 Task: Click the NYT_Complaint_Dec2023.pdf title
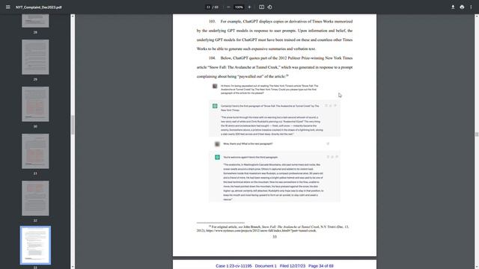coord(39,7)
